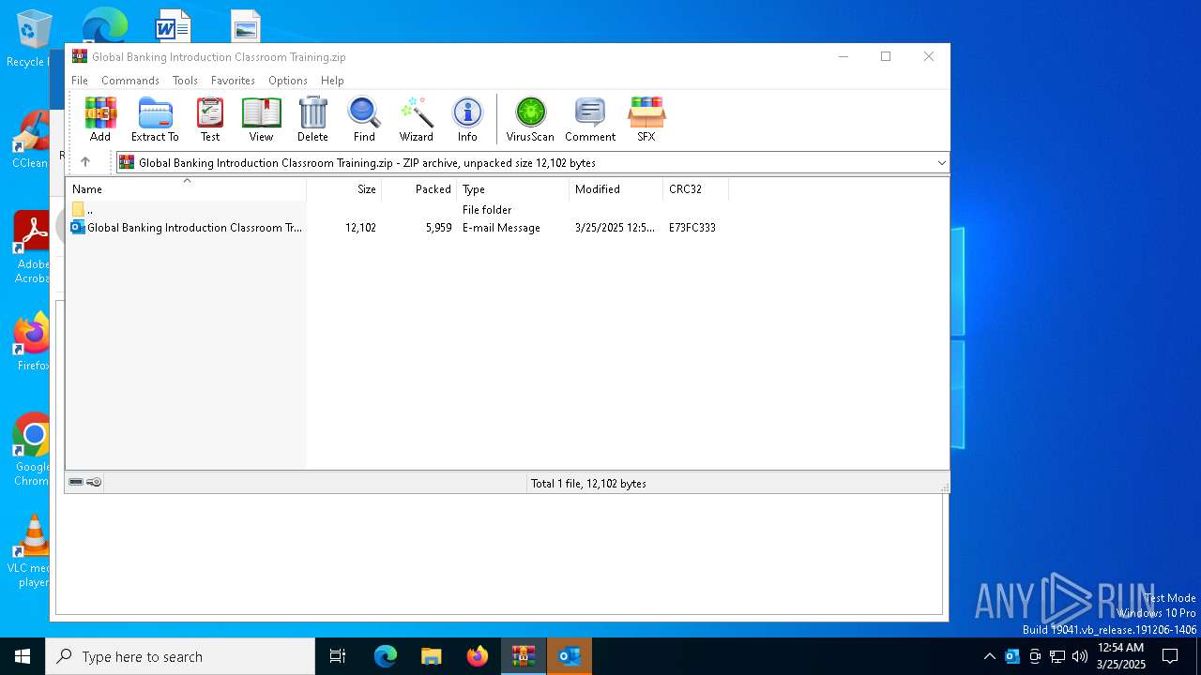
Task: Click the key icon in status bar
Action: coord(94,482)
